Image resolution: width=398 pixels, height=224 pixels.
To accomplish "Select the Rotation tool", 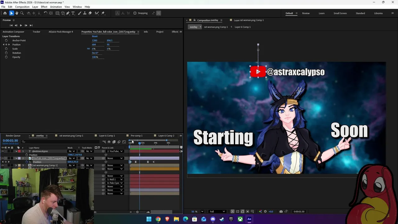I will point(45,13).
